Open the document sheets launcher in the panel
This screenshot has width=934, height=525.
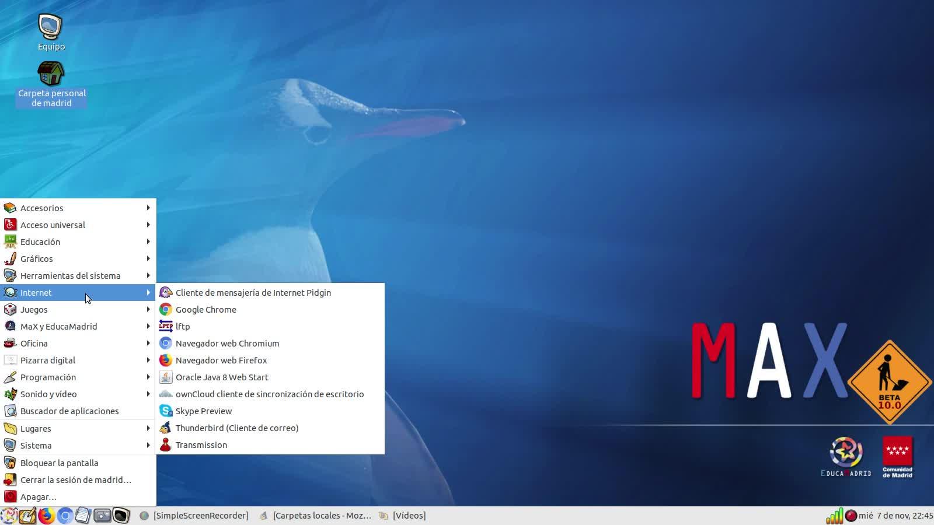click(83, 516)
